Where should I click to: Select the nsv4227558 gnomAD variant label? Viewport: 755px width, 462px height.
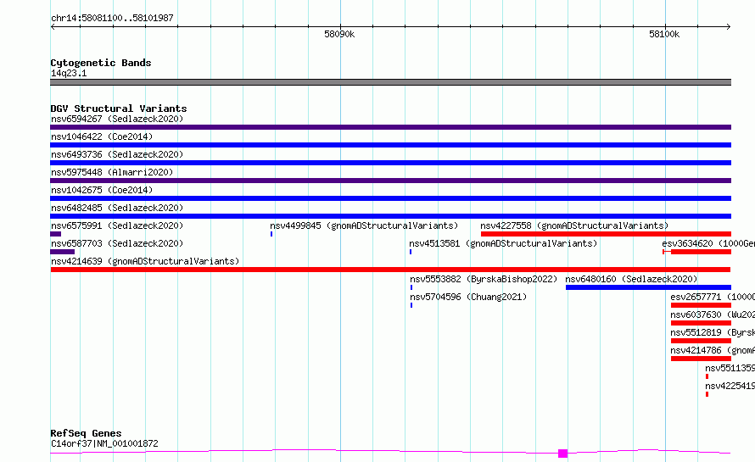point(574,225)
